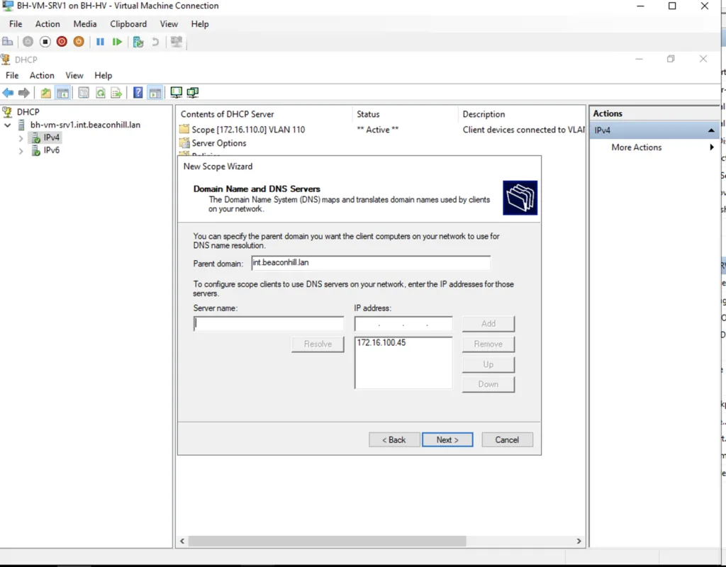Open the DHCP window's Action menu
This screenshot has width=726, height=567.
point(42,75)
